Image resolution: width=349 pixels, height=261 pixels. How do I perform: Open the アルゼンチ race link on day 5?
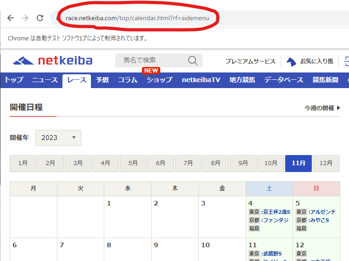pos(323,212)
